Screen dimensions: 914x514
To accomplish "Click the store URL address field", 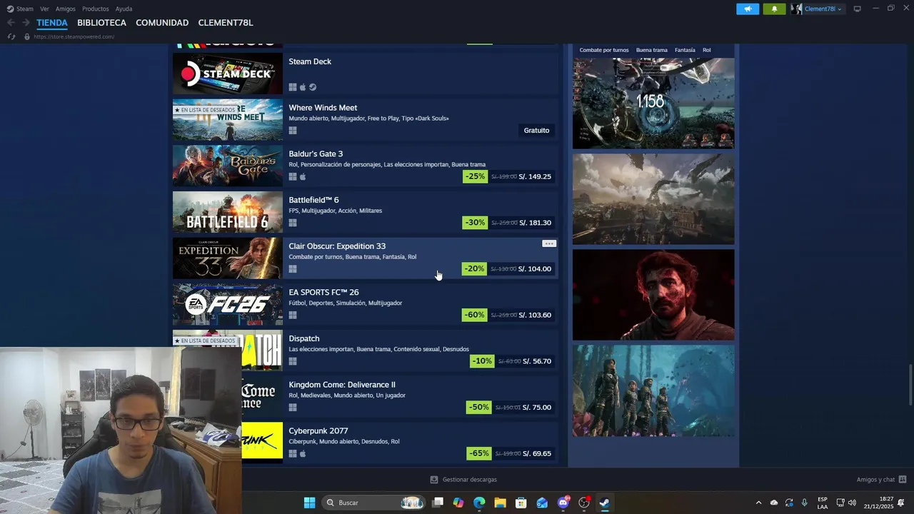I will click(74, 36).
